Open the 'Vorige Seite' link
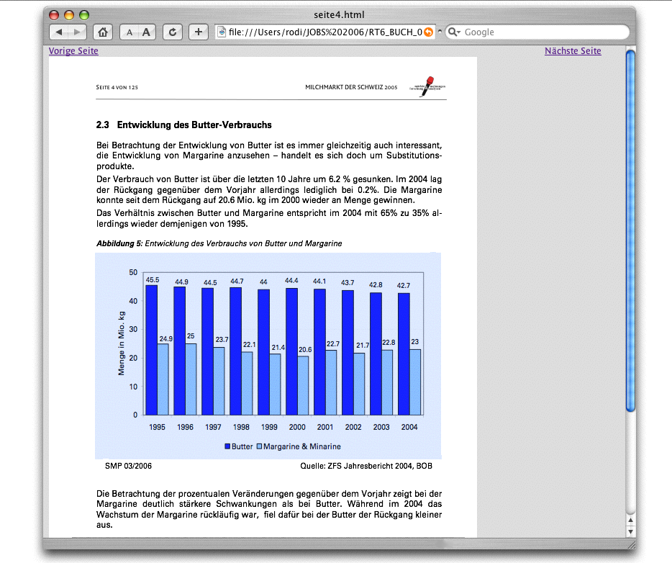The image size is (672, 563). [73, 51]
